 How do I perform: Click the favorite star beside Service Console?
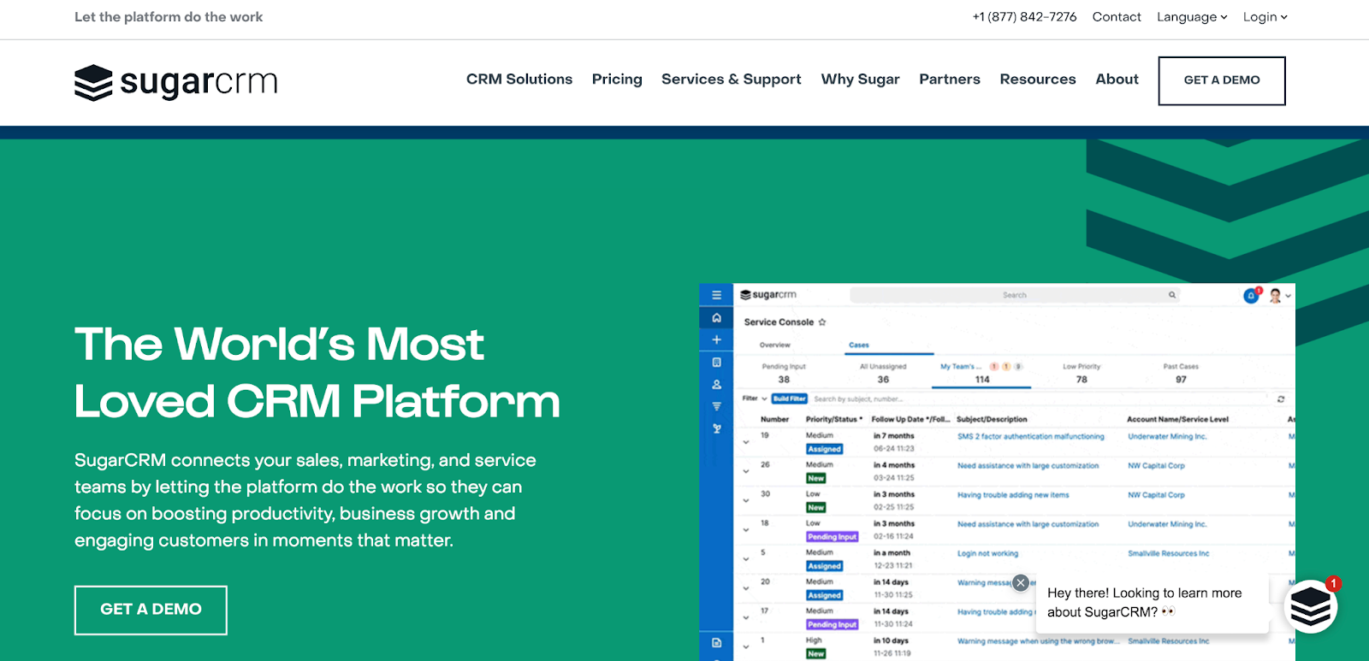(822, 322)
